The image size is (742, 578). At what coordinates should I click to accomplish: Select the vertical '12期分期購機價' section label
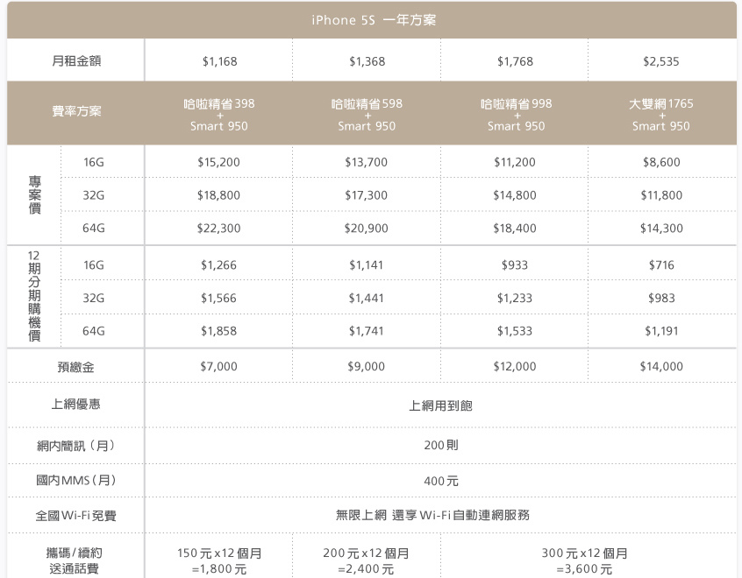34,296
